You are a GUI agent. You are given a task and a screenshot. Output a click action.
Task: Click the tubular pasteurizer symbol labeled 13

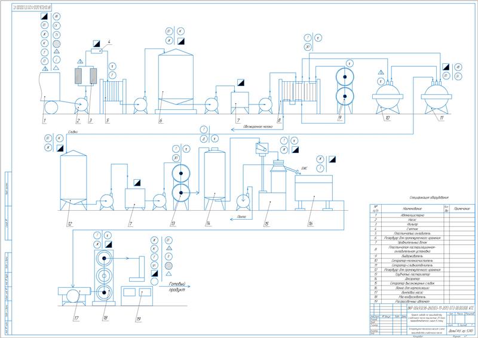coord(181,187)
